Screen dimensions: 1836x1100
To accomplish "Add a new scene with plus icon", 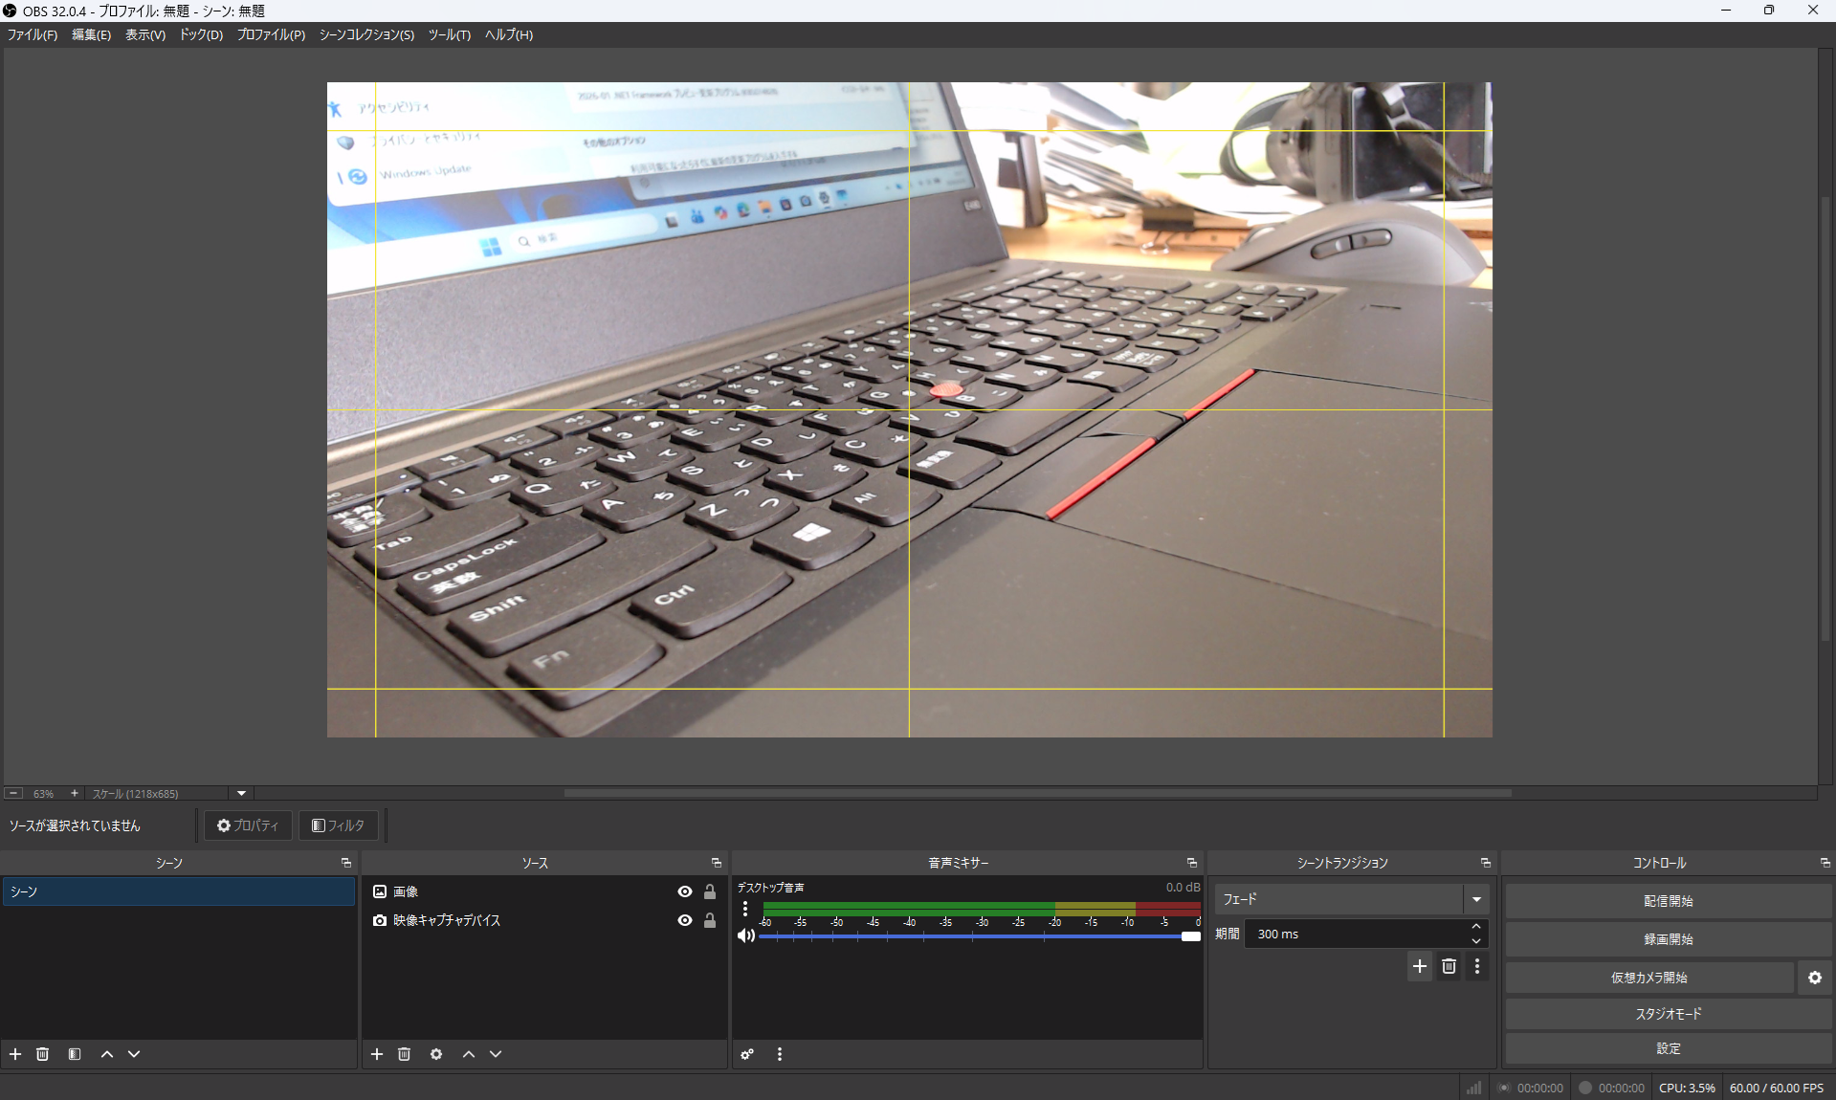I will tap(15, 1054).
